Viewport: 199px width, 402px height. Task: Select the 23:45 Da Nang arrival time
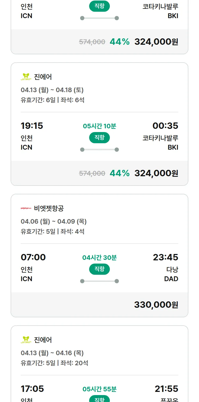tap(166, 257)
